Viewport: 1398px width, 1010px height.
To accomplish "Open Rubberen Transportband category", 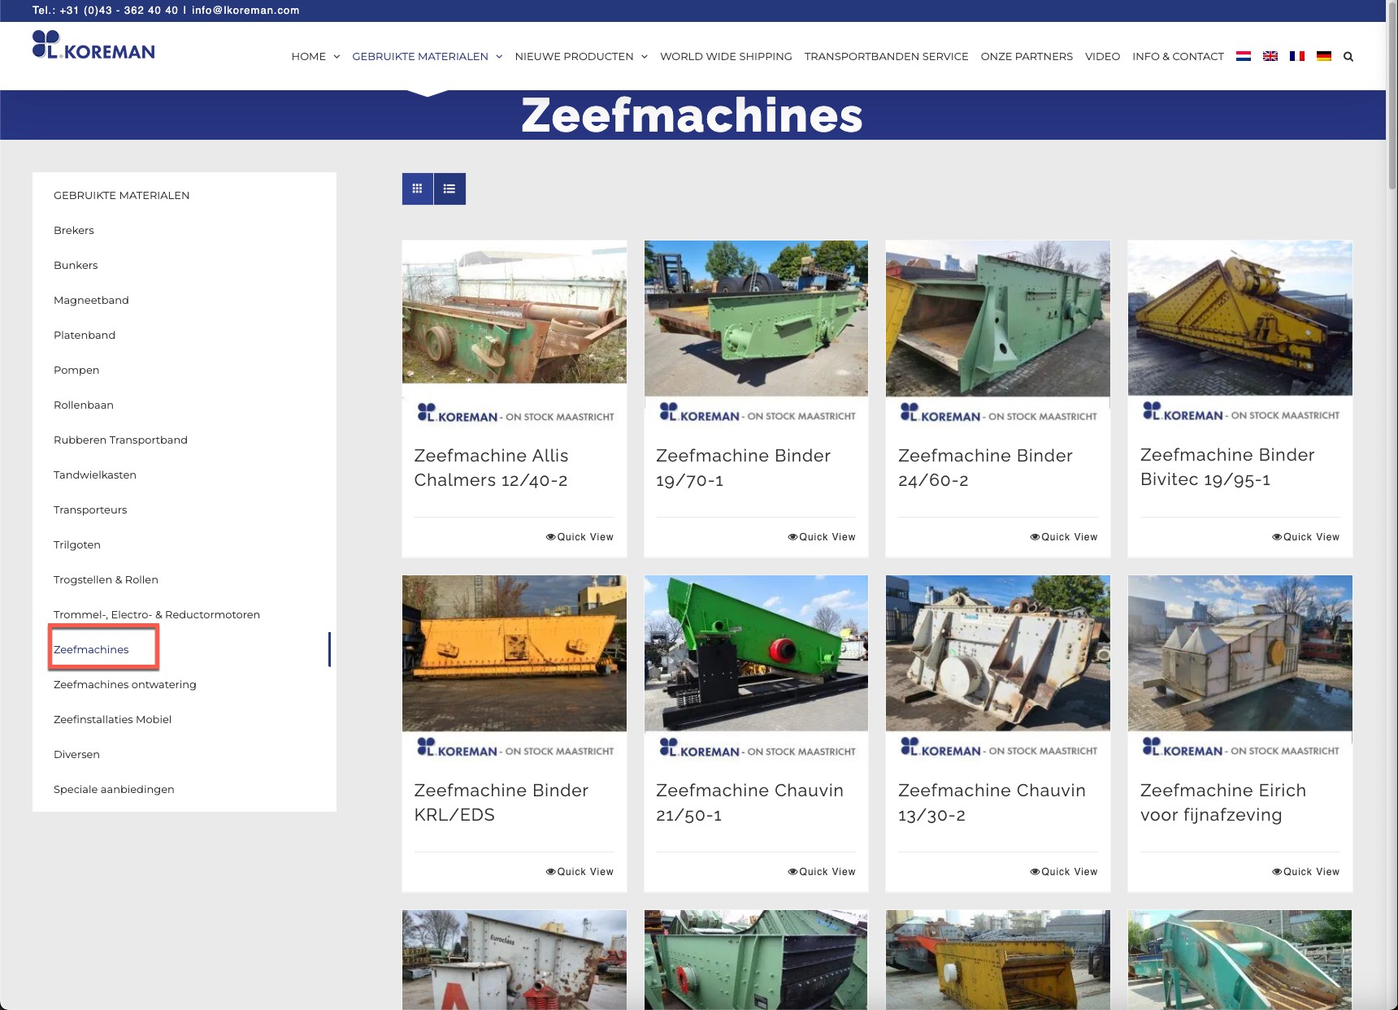I will click(120, 440).
